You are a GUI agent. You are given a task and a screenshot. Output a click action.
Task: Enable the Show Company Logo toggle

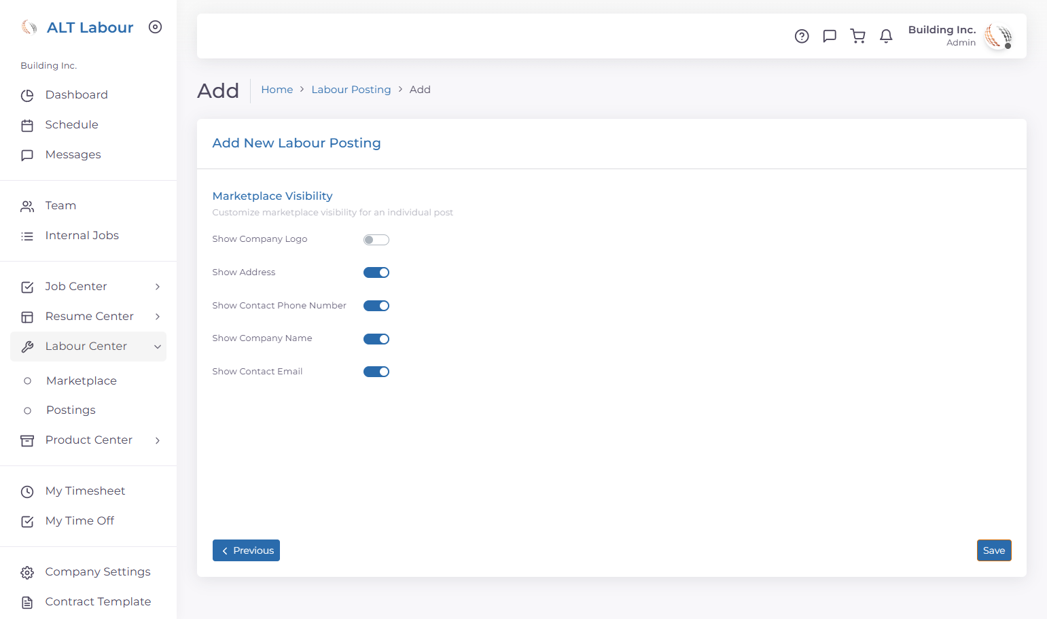(x=376, y=240)
